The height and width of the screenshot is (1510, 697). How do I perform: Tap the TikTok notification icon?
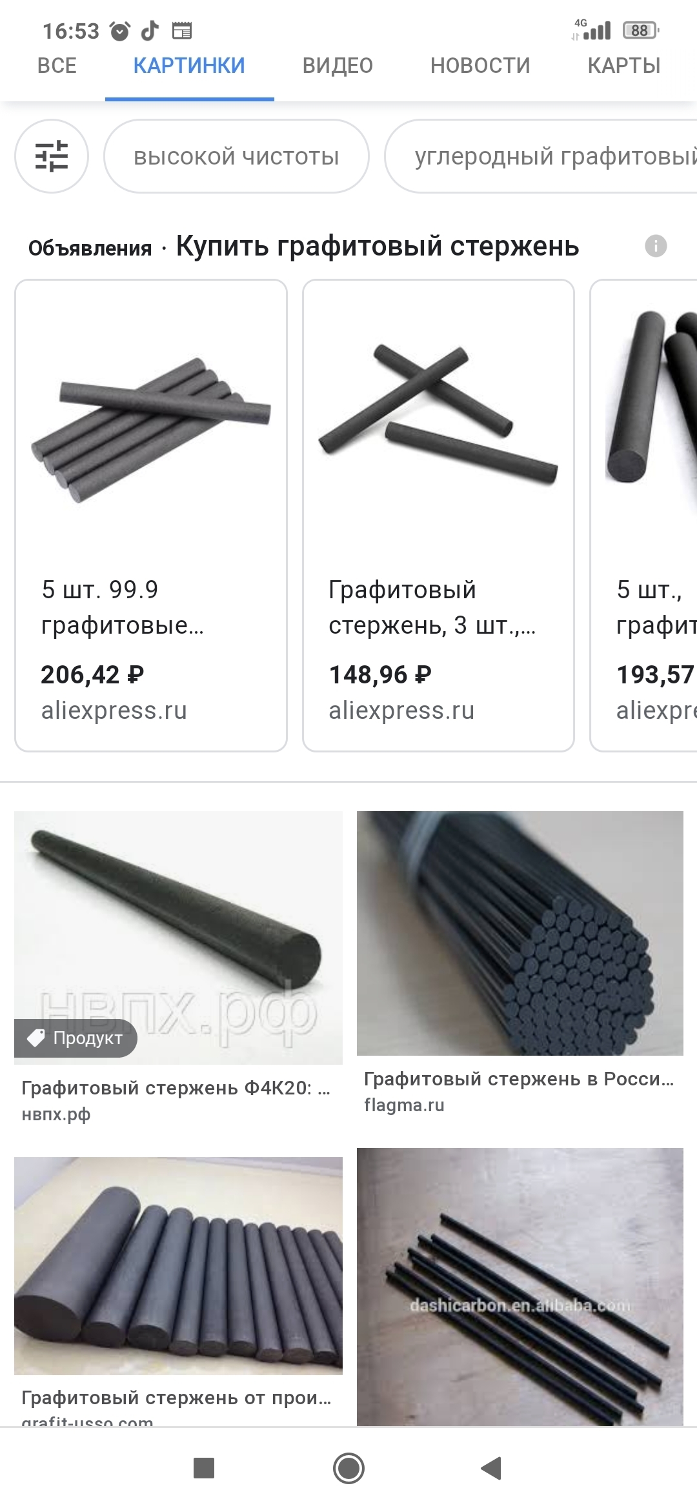pyautogui.click(x=150, y=30)
